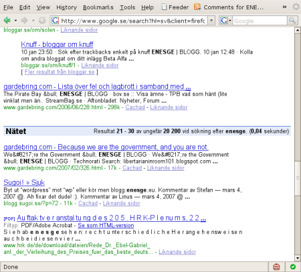Click the throbber activity icon
Screen dimensions: 301x272
click(x=296, y=7)
